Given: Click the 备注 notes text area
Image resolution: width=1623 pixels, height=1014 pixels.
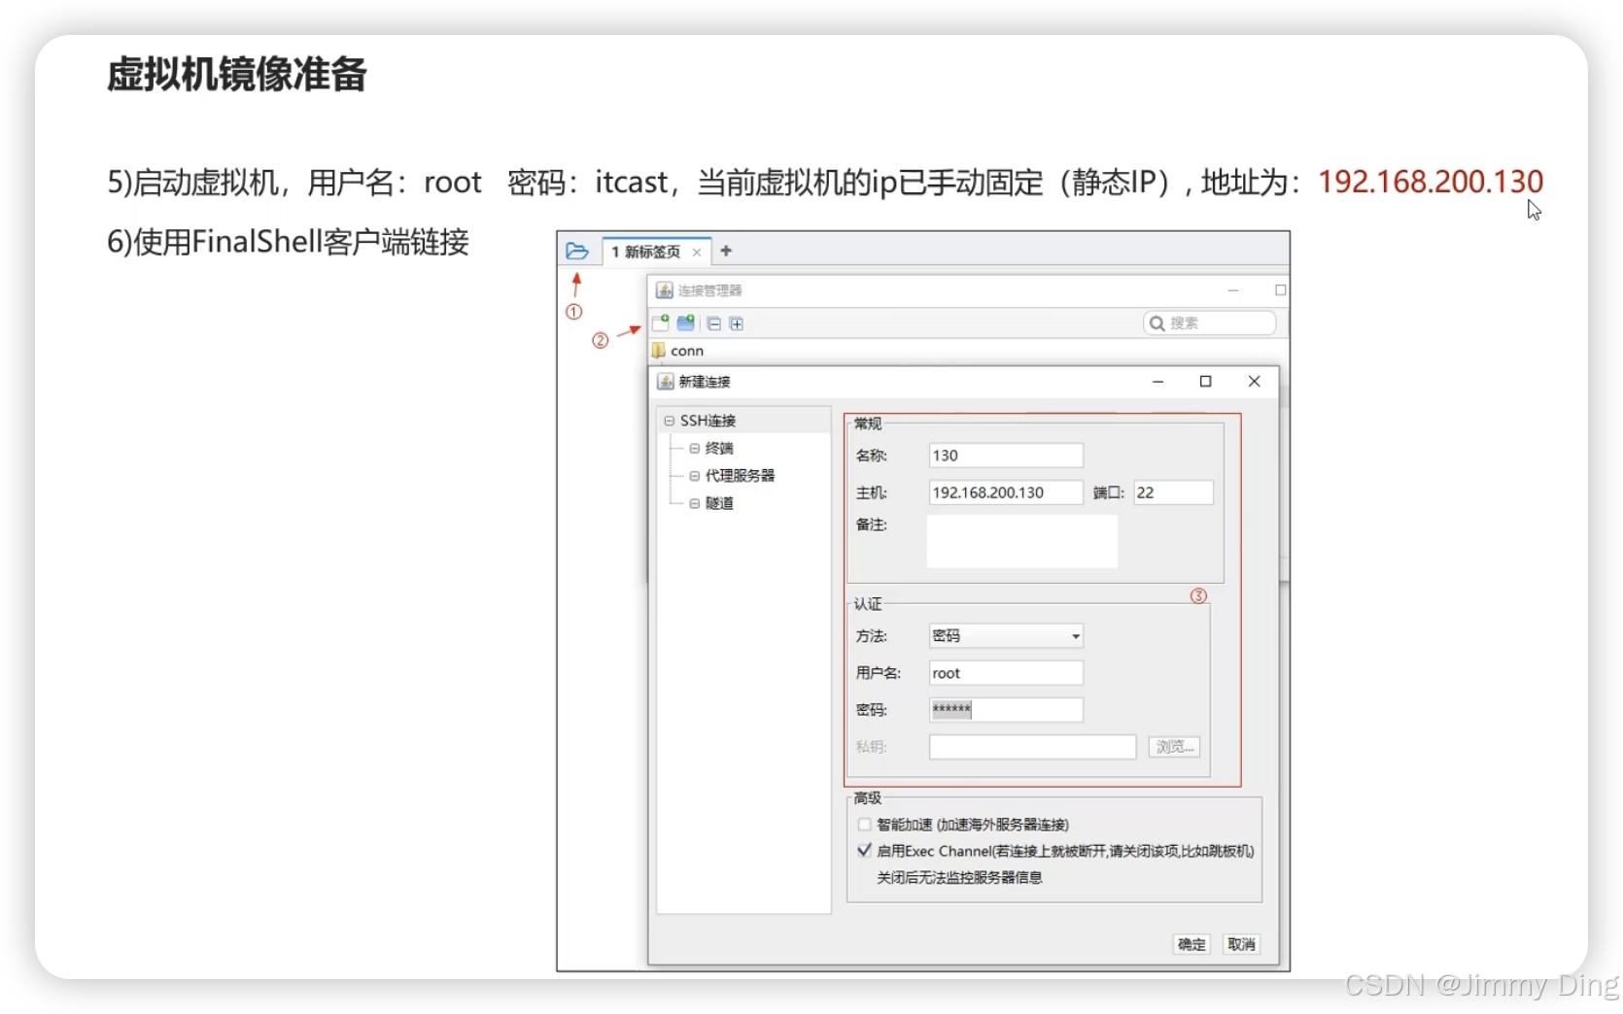Looking at the screenshot, I should [1022, 541].
